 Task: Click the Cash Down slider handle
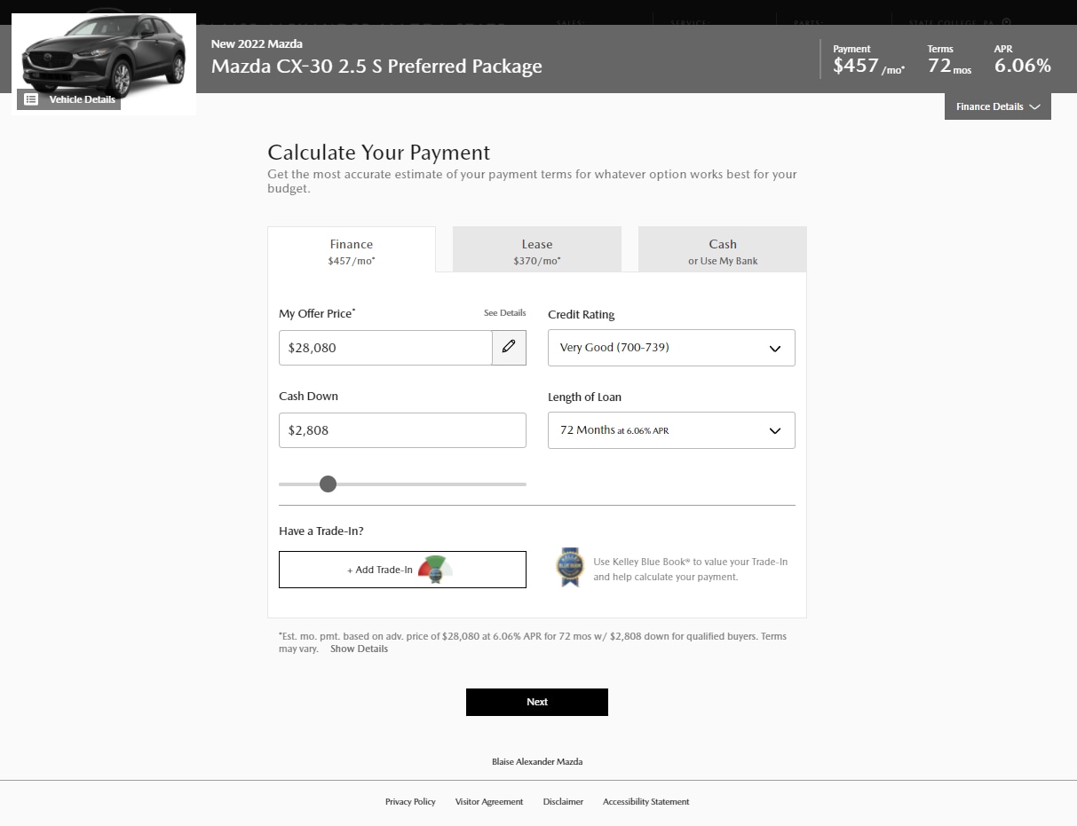click(328, 484)
